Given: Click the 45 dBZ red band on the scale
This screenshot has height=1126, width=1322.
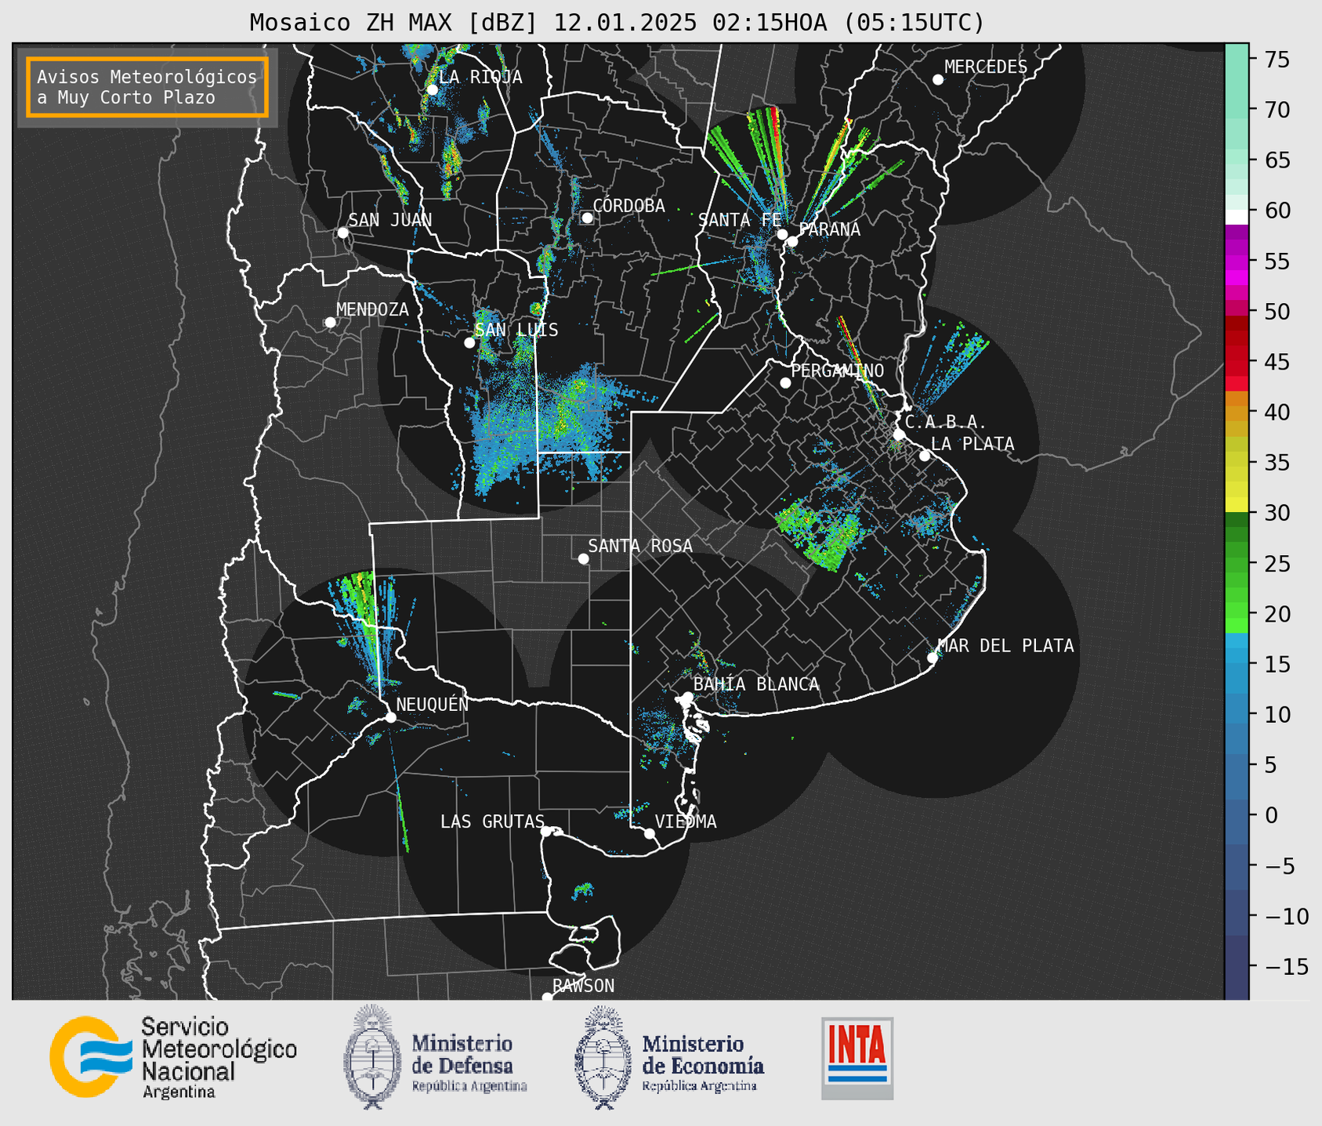Looking at the screenshot, I should click(x=1237, y=362).
